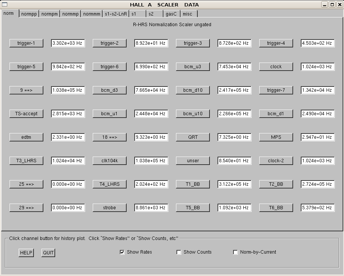Go to the normmm tab

(92, 14)
